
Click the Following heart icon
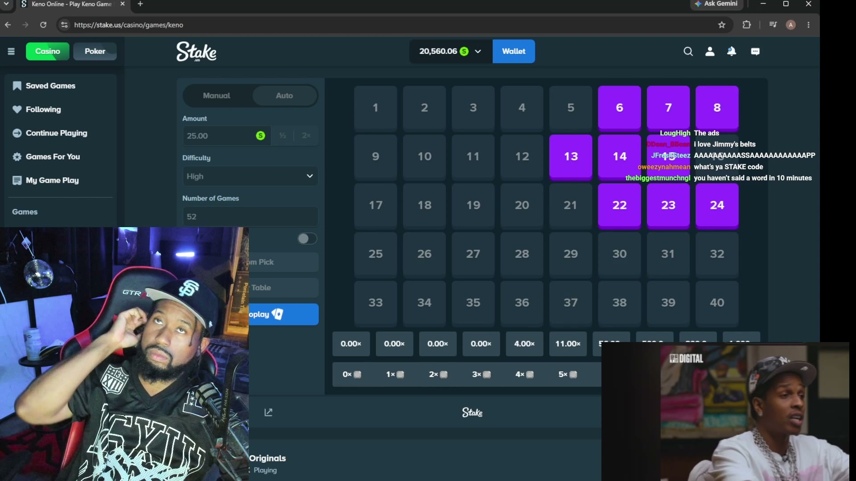[x=17, y=110]
